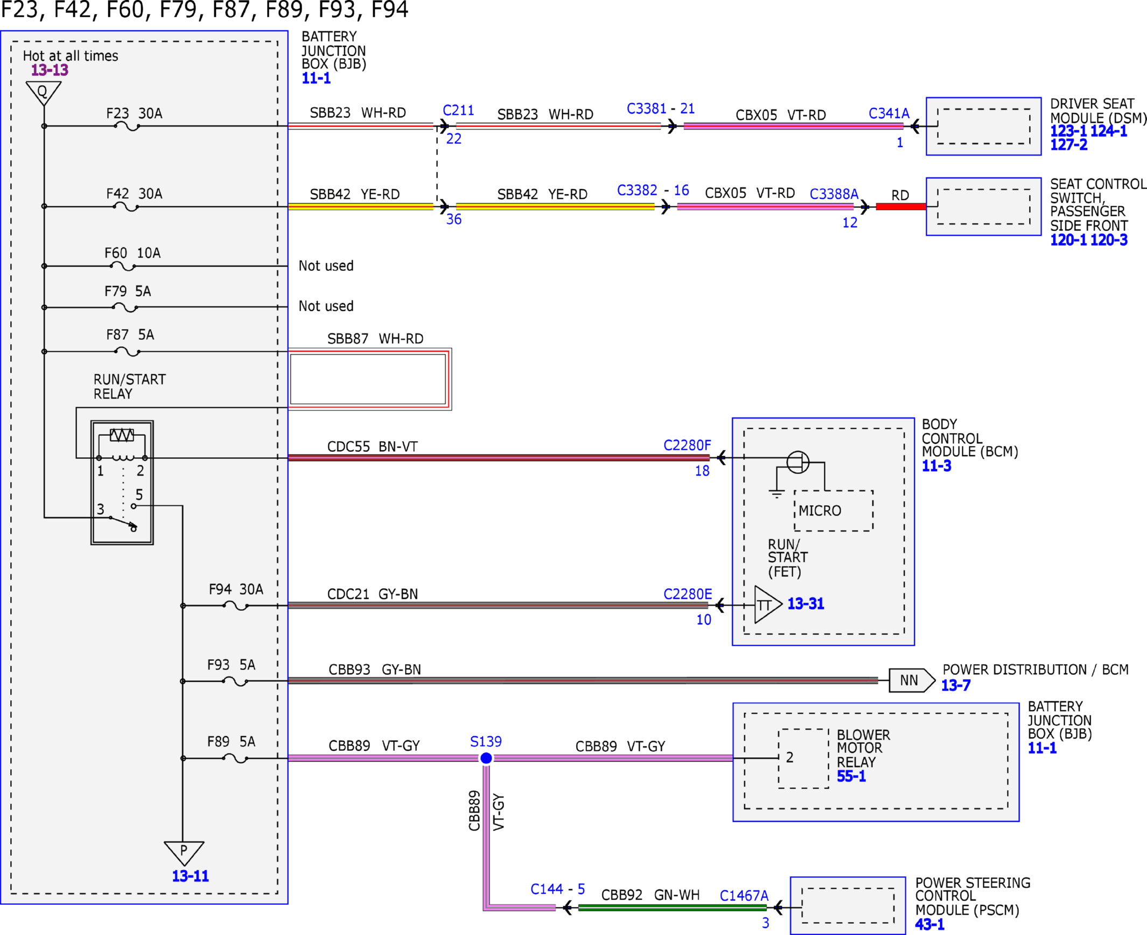Select the F79 5A fuse symbol
The height and width of the screenshot is (935, 1147).
tap(125, 307)
